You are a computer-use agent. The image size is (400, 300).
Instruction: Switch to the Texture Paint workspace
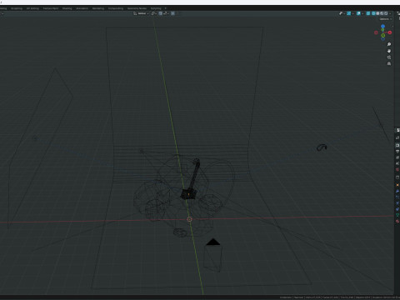click(x=51, y=8)
